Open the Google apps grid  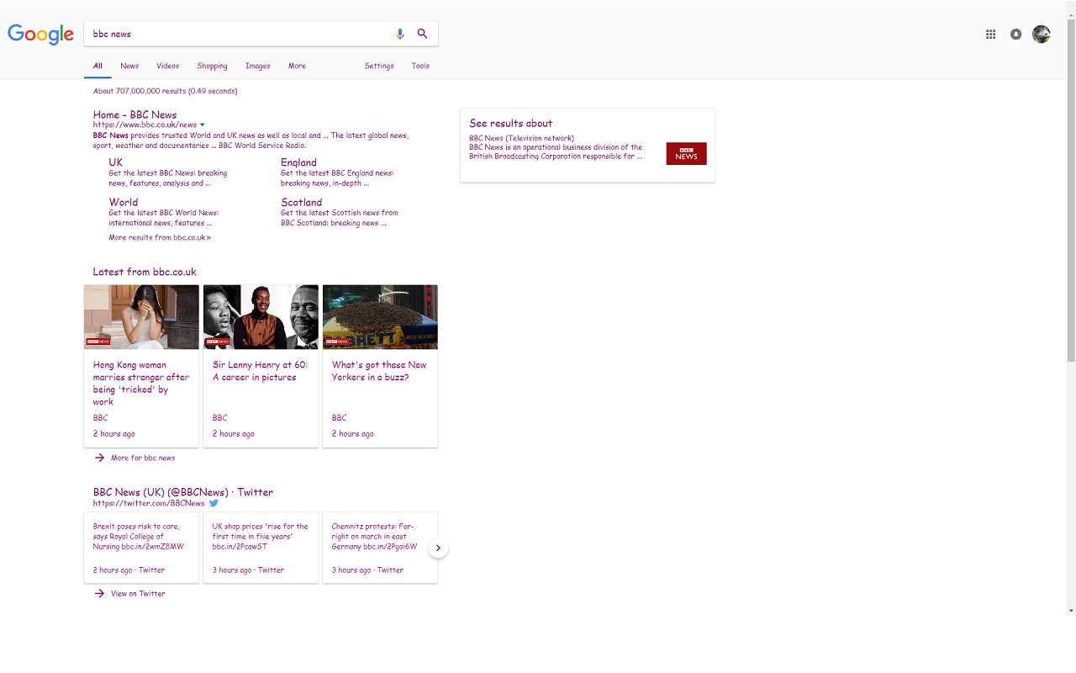coord(991,34)
